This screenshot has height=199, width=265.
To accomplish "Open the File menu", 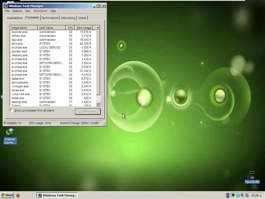I will (7, 11).
